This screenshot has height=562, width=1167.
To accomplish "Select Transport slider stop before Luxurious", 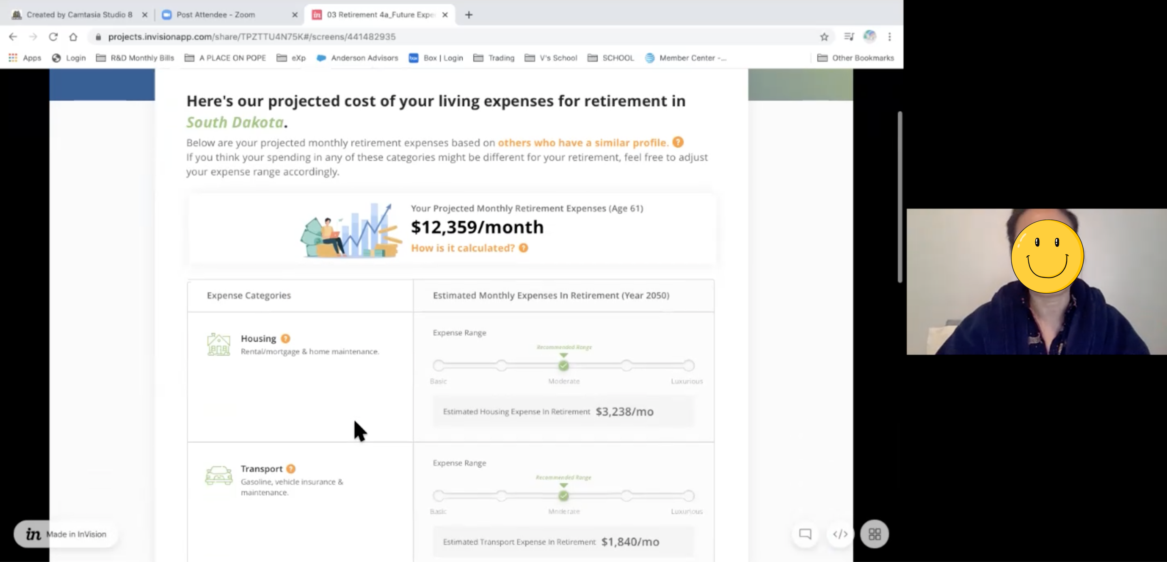I will pyautogui.click(x=626, y=496).
